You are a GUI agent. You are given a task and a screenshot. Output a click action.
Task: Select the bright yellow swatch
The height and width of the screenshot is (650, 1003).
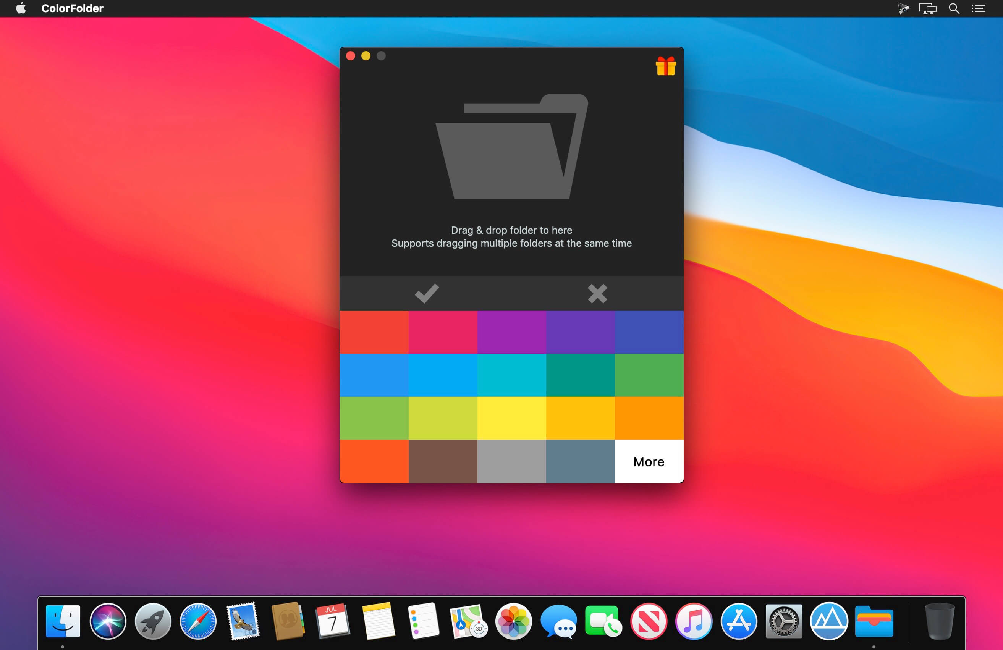click(x=511, y=418)
